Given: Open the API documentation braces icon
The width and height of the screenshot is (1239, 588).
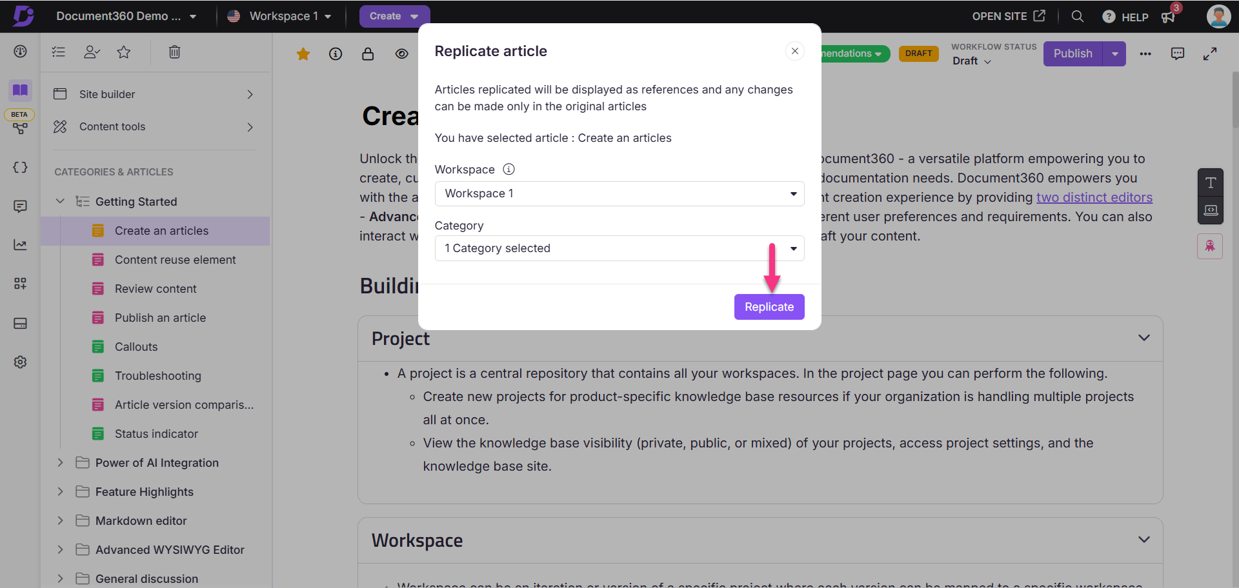Looking at the screenshot, I should point(20,168).
